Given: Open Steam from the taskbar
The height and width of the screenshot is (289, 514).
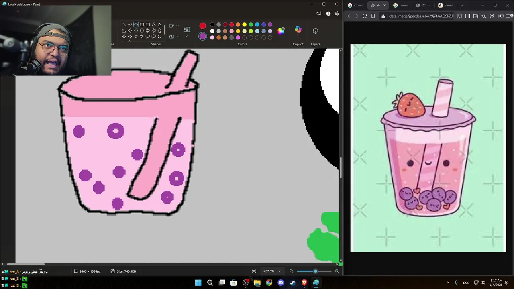Looking at the screenshot, I should (292, 283).
